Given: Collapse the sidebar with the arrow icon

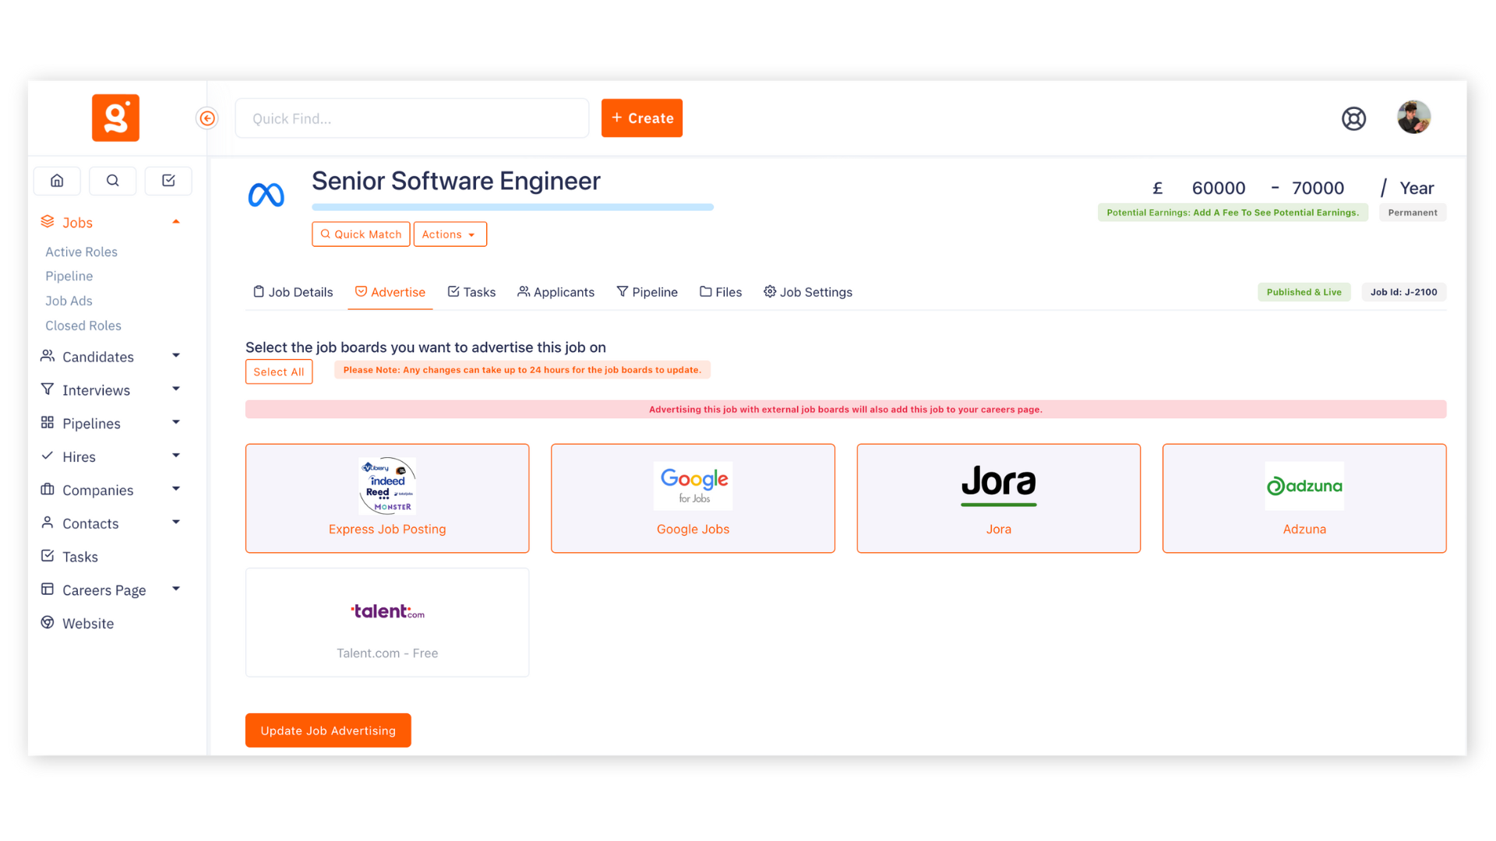Looking at the screenshot, I should [207, 118].
